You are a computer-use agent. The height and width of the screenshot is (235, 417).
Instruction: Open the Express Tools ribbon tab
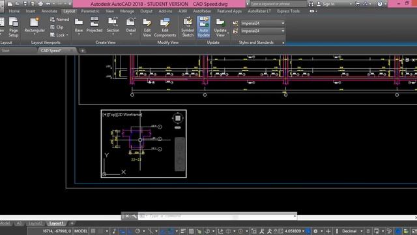tap(288, 11)
